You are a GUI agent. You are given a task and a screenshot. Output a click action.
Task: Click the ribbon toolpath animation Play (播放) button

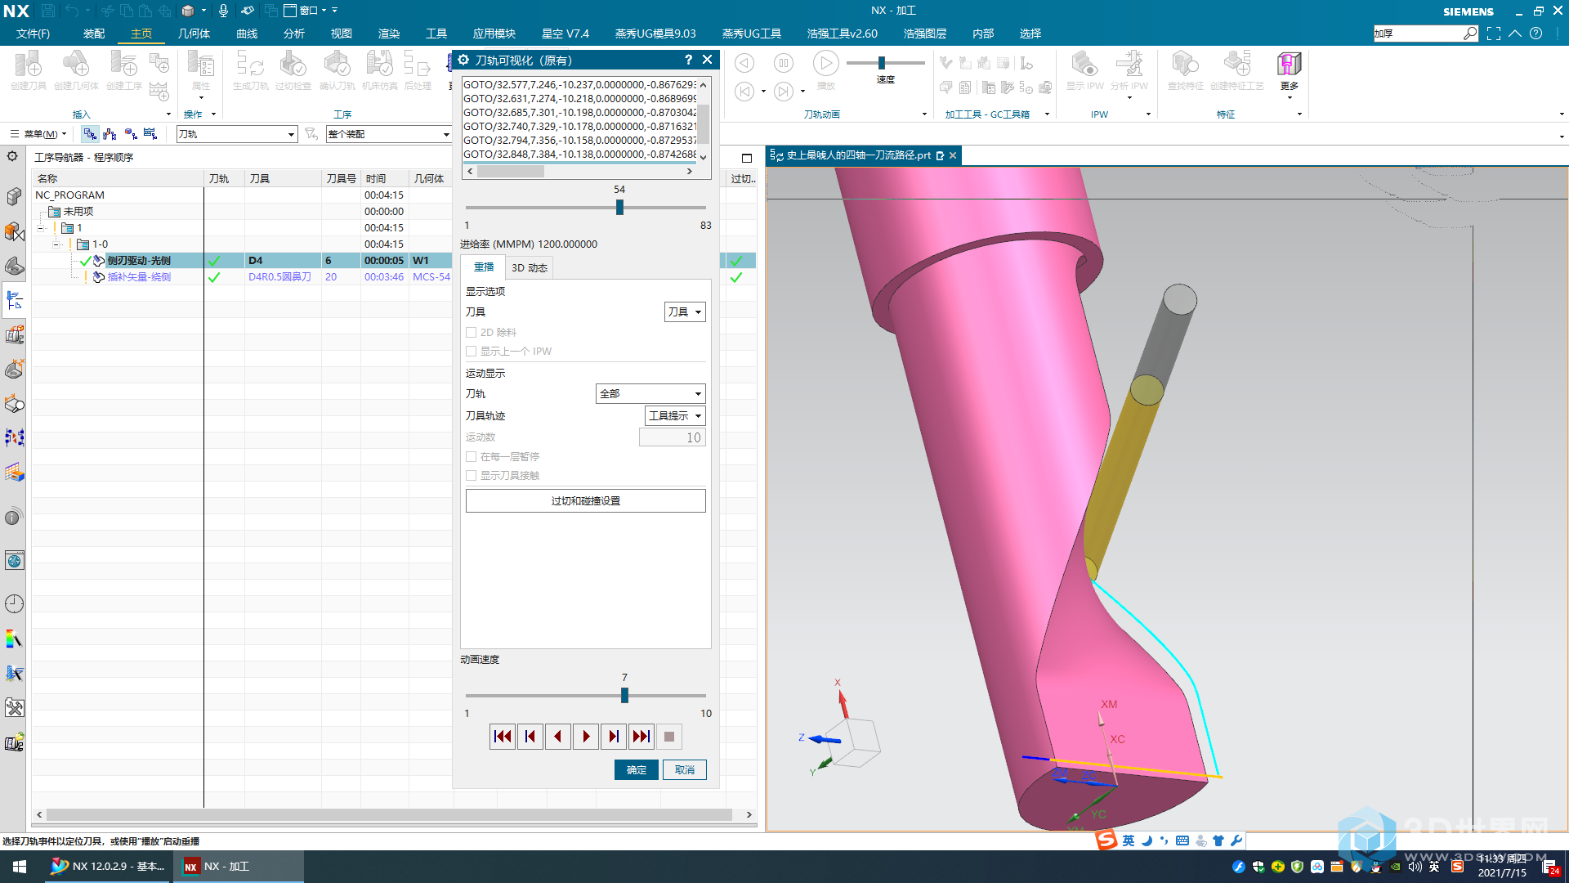click(x=825, y=63)
